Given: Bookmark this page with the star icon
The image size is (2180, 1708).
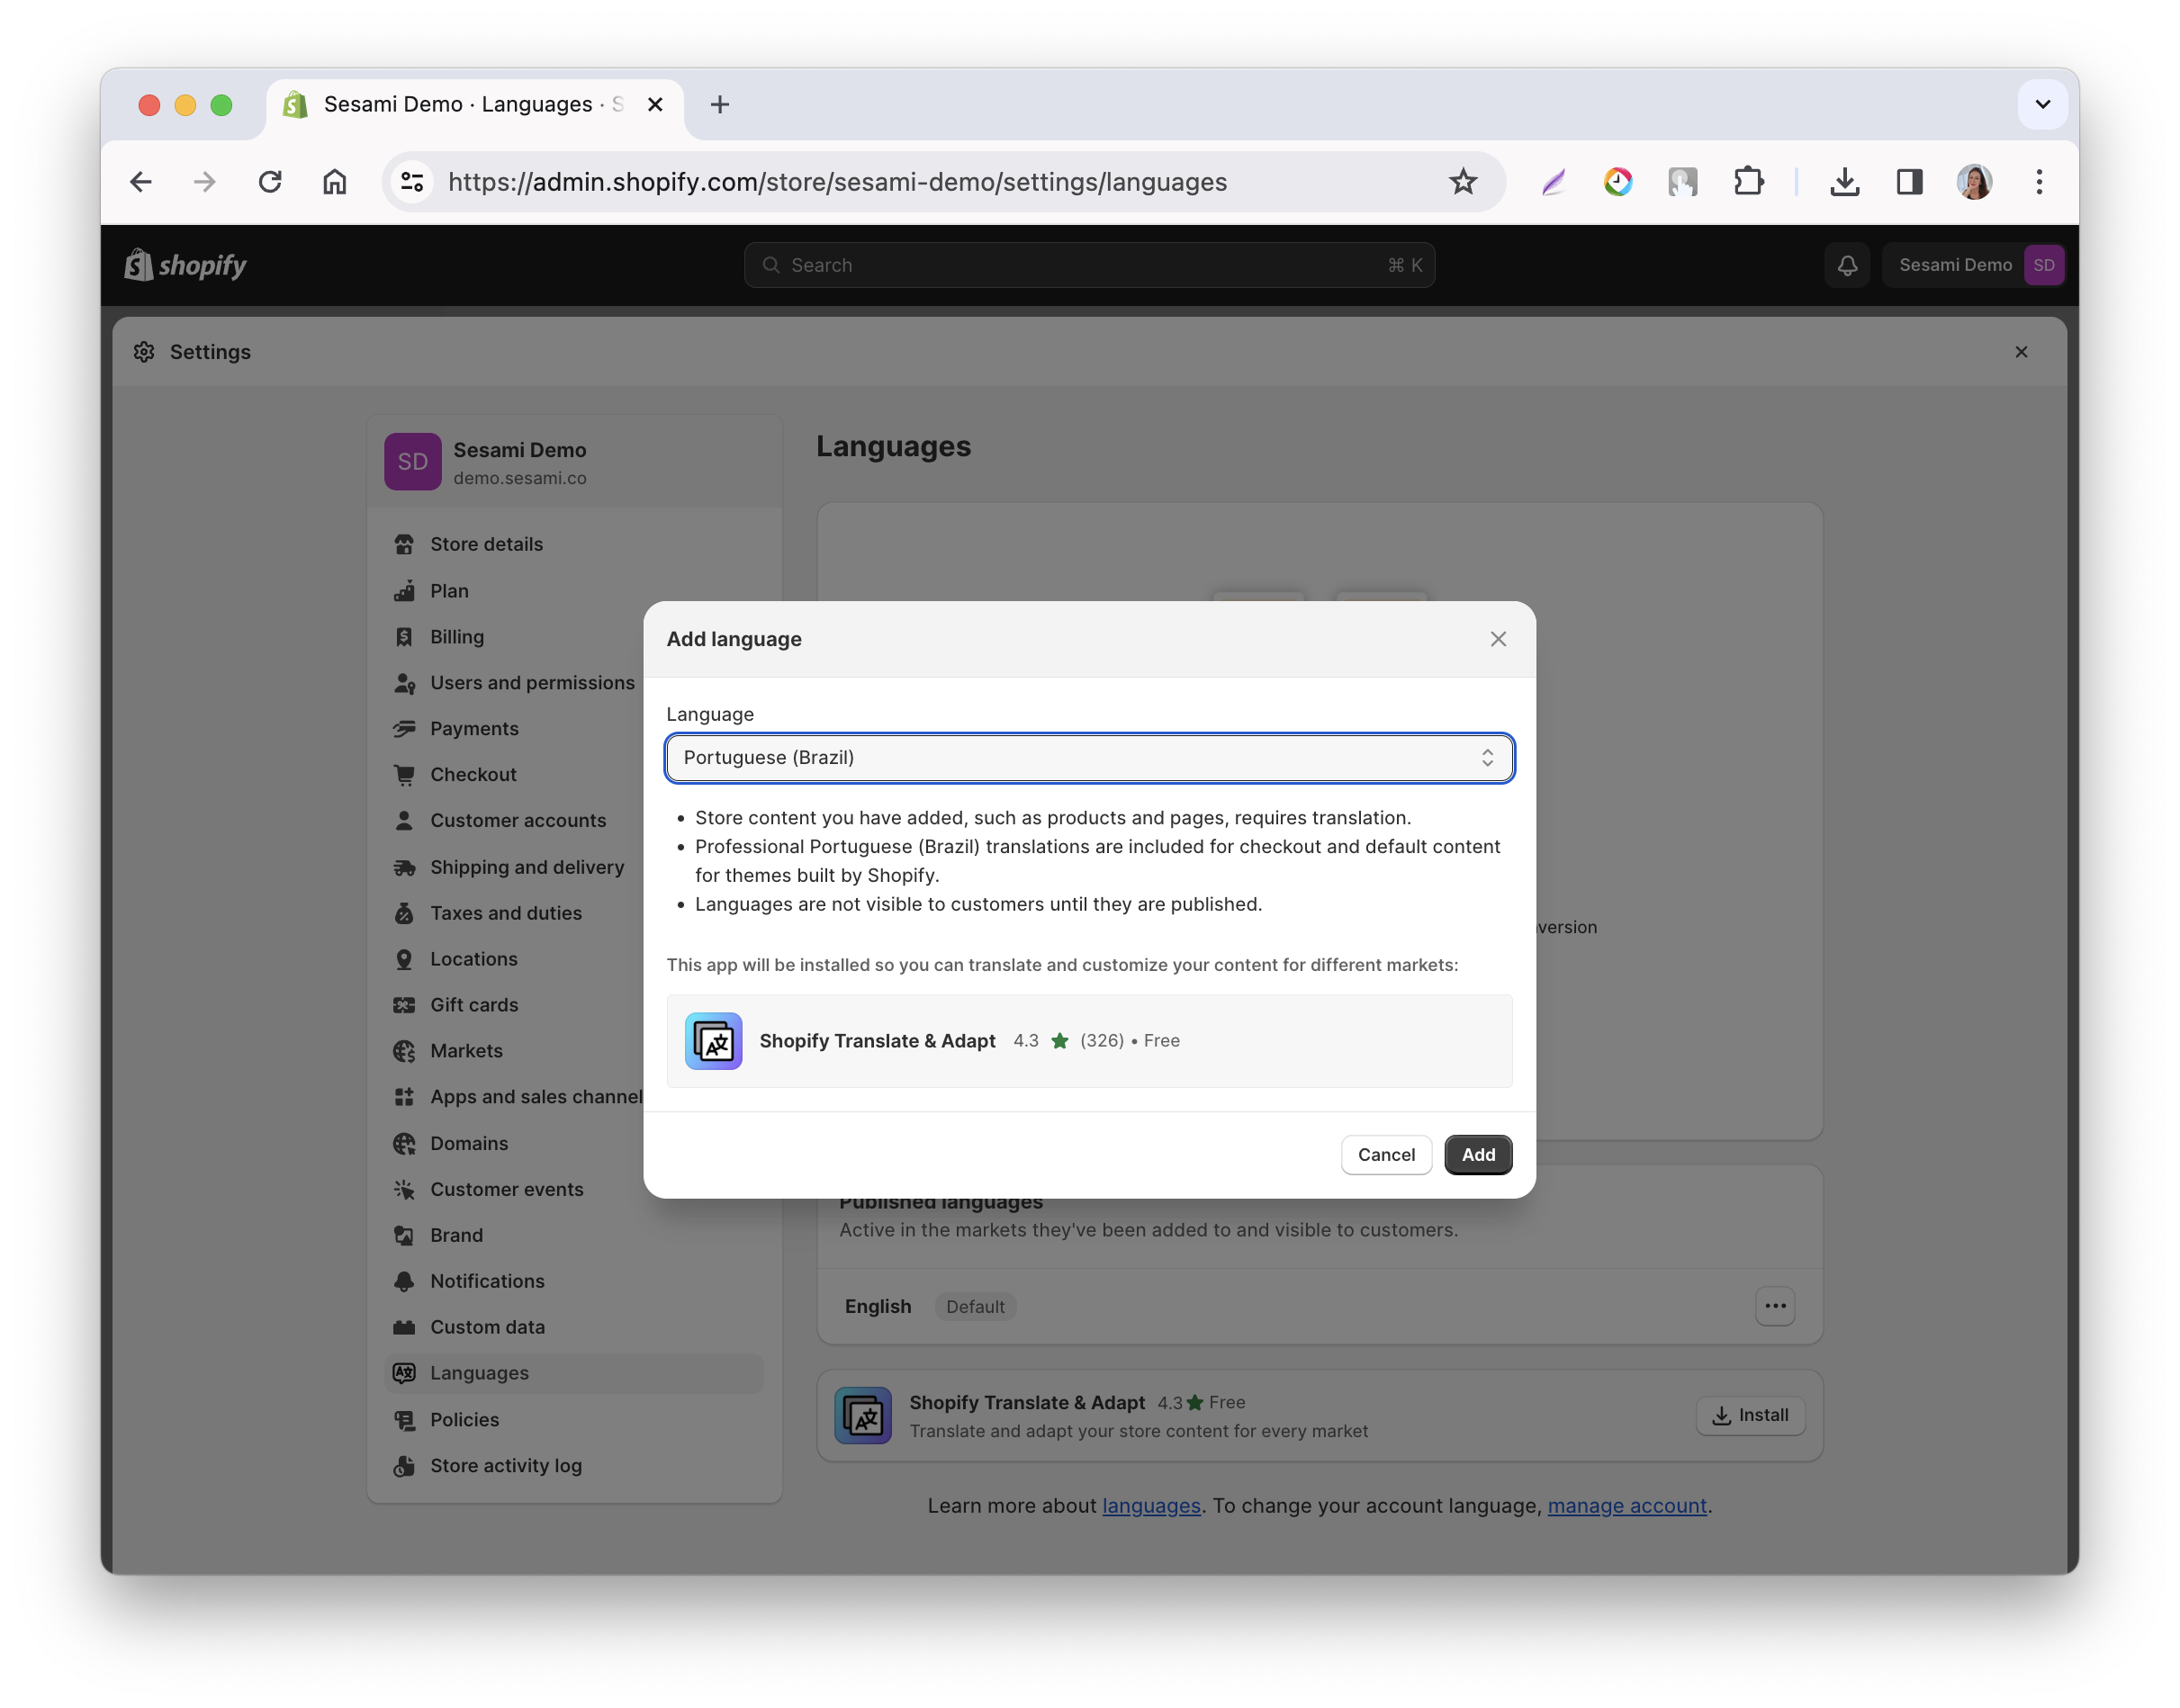Looking at the screenshot, I should click(1462, 182).
